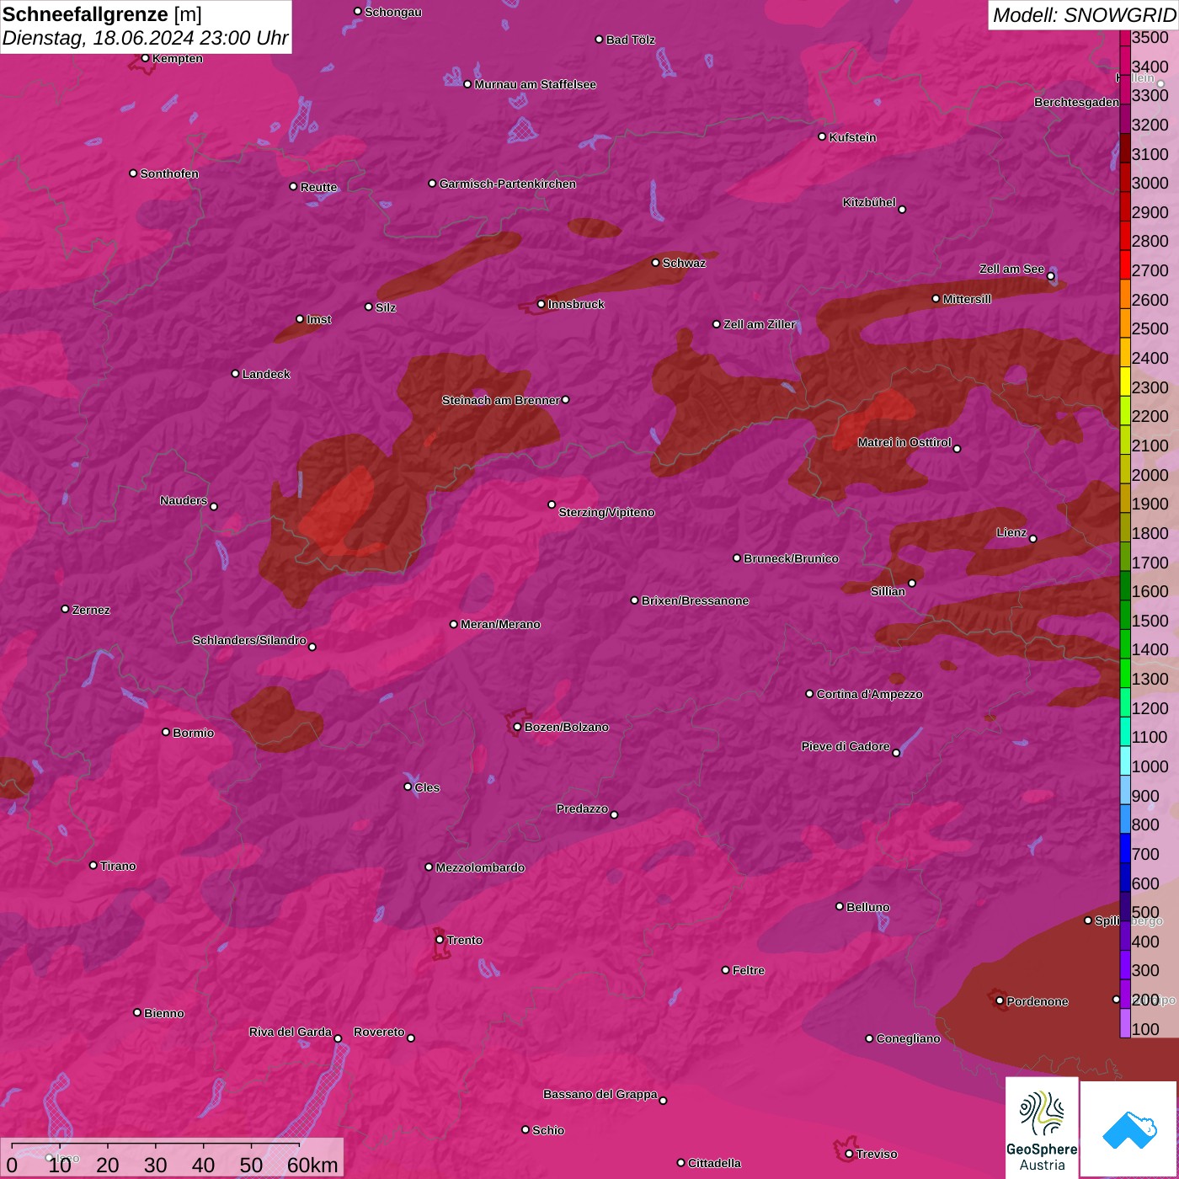This screenshot has height=1179, width=1179.
Task: Click the Nauders label
Action: (184, 500)
